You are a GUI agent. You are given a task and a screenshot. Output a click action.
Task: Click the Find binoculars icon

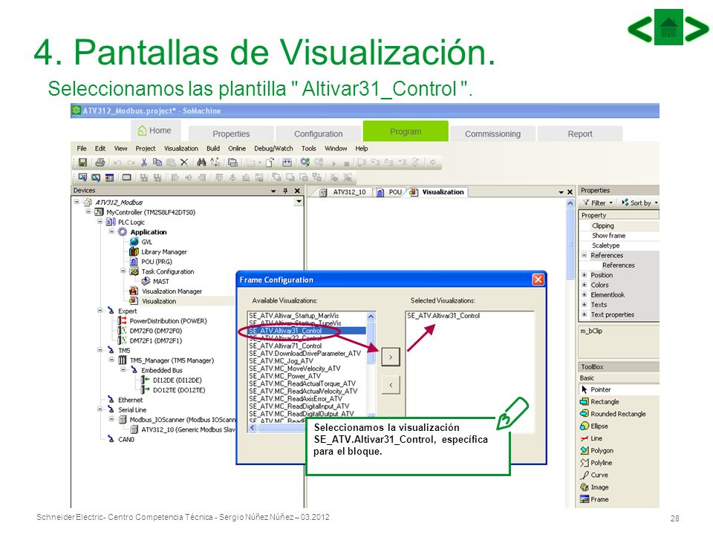coord(201,162)
